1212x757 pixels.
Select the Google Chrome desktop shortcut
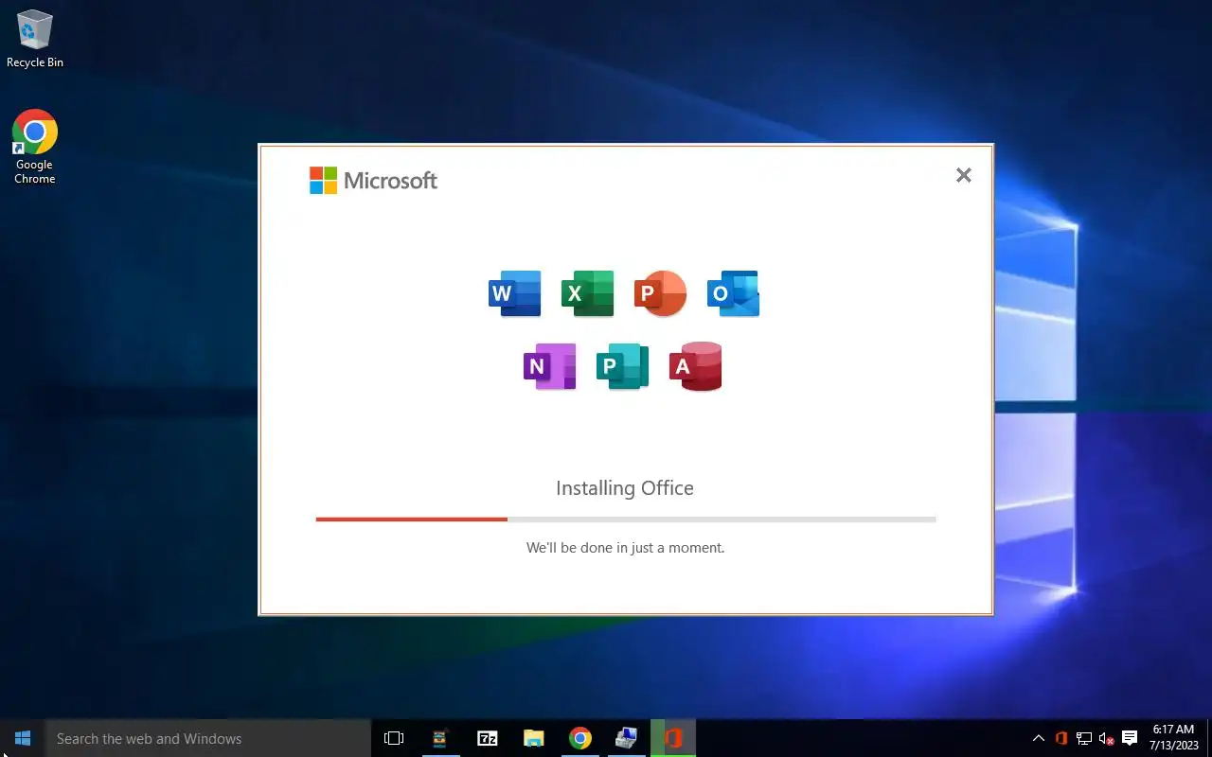pyautogui.click(x=35, y=147)
